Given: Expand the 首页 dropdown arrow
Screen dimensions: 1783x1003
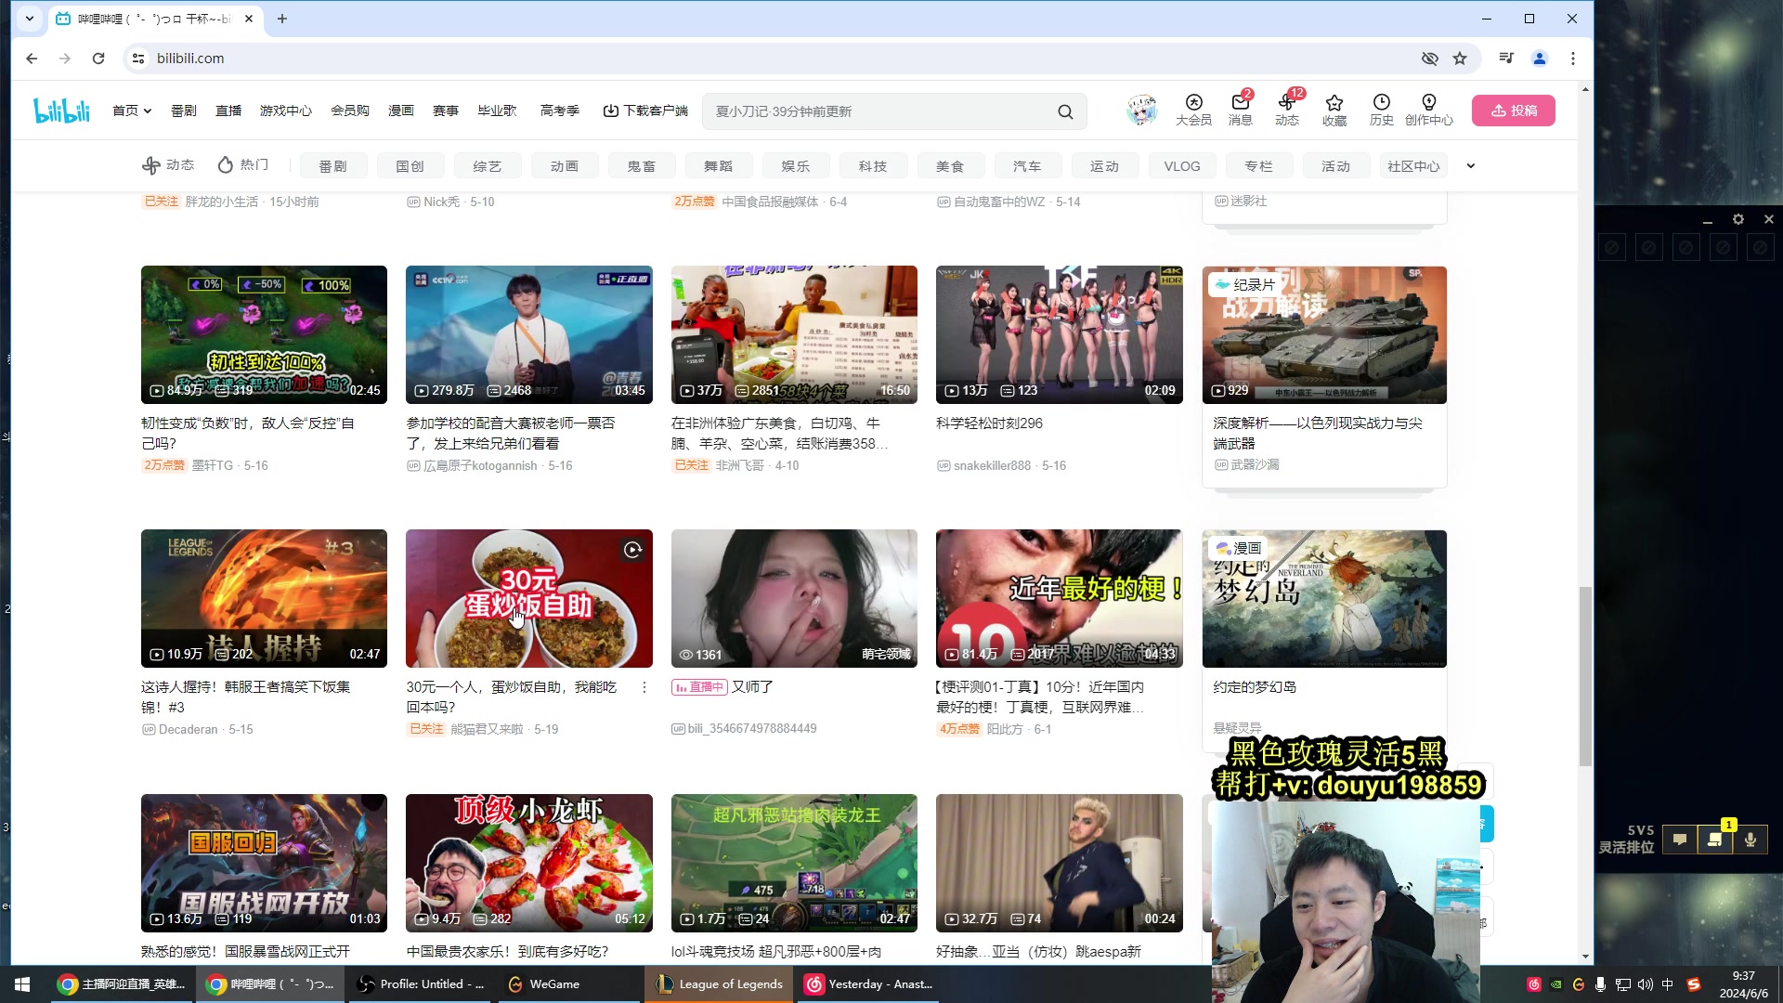Looking at the screenshot, I should coord(149,110).
